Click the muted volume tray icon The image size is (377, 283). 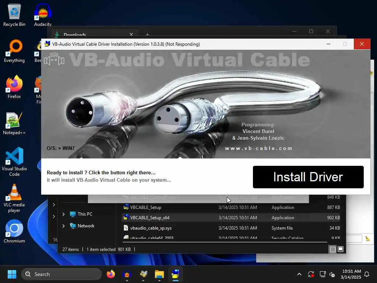click(332, 274)
